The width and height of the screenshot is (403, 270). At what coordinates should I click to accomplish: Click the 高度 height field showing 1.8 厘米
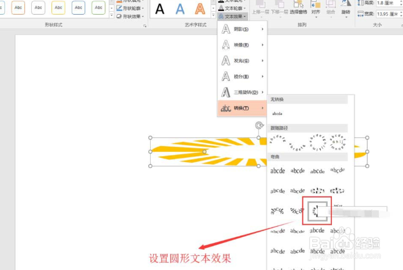pyautogui.click(x=387, y=3)
